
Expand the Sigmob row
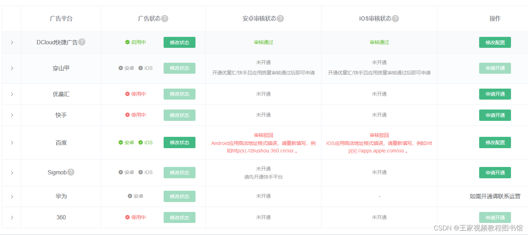(x=12, y=173)
